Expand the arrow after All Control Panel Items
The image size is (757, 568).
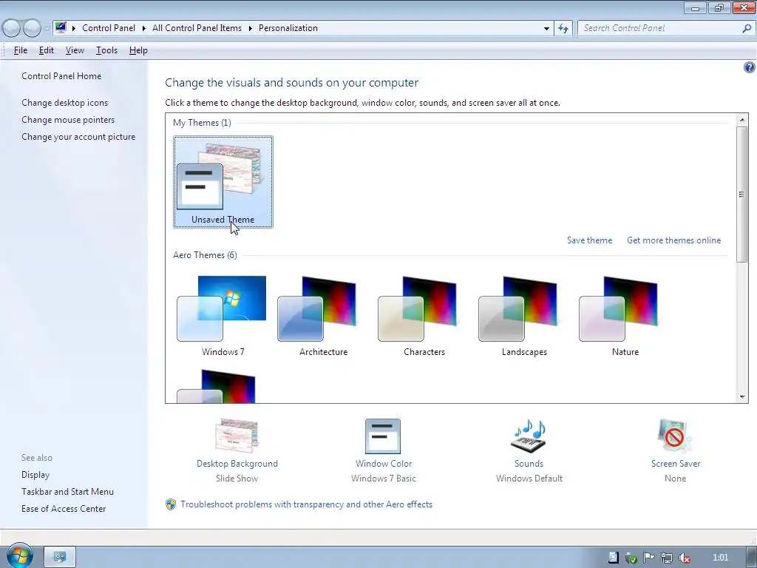pos(250,29)
